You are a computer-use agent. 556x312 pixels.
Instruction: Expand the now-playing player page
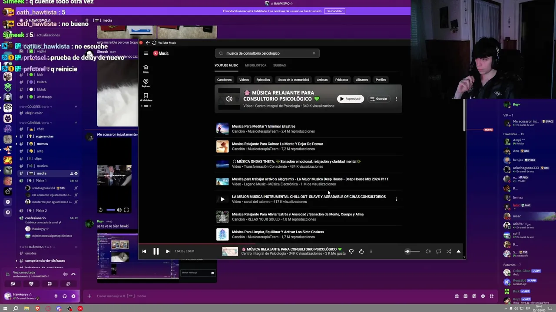tap(459, 251)
